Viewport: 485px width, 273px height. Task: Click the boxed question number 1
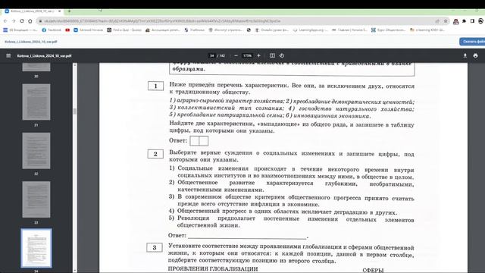point(155,86)
